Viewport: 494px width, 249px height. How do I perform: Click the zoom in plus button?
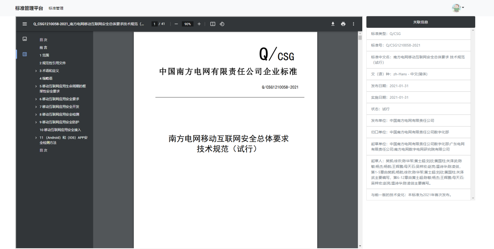click(199, 24)
